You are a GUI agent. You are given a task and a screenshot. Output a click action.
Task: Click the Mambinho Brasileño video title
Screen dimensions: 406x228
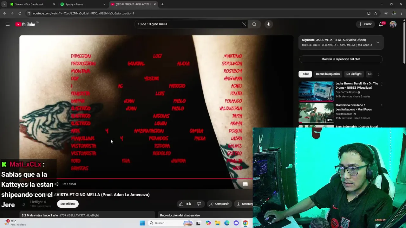click(354, 107)
